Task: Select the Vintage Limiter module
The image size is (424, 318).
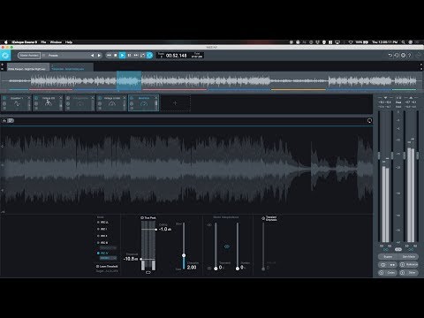Action: pos(111,103)
